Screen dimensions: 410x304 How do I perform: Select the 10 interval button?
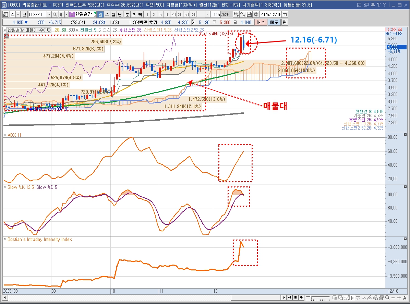click(167, 15)
